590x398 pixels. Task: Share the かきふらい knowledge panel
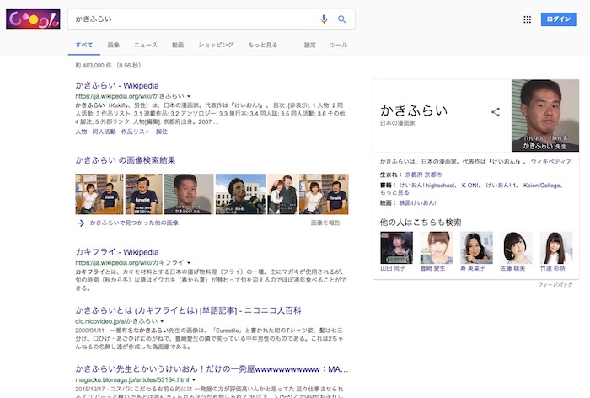click(x=496, y=111)
